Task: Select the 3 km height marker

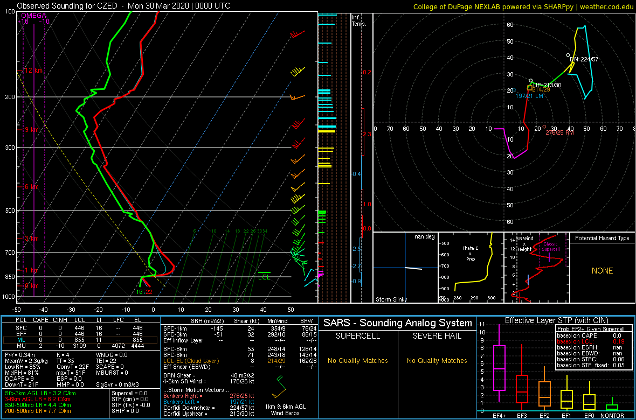Action: [x=32, y=239]
